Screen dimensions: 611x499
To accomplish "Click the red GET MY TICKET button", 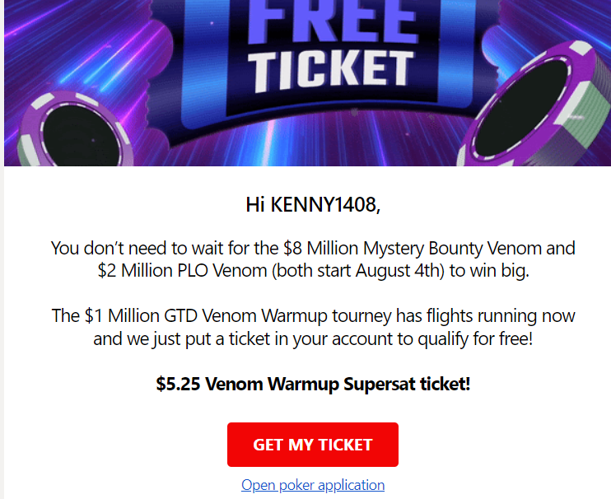I will (x=313, y=445).
